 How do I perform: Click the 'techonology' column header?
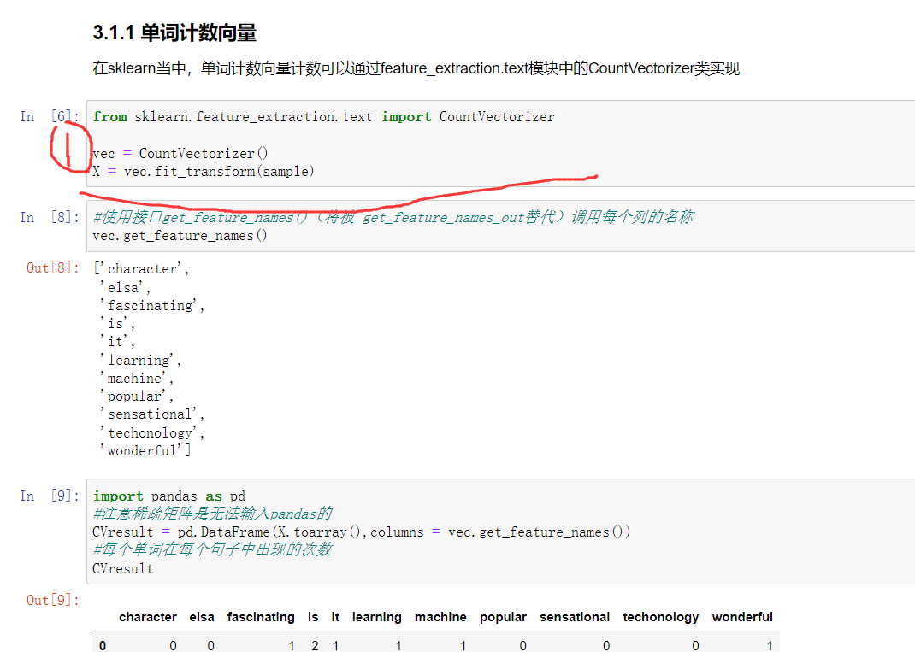(660, 617)
